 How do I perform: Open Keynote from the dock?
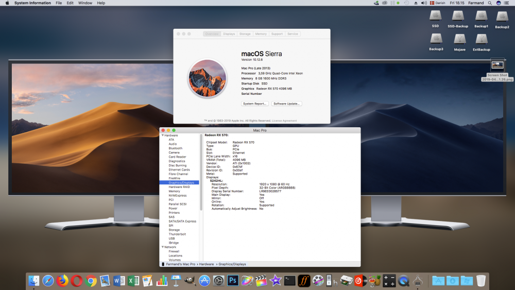coord(176,281)
